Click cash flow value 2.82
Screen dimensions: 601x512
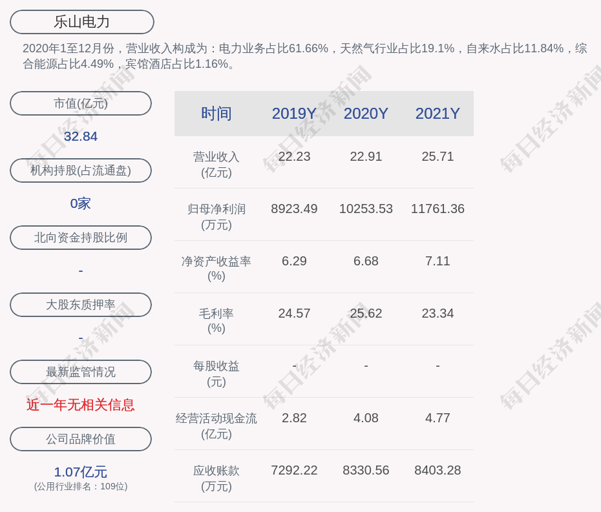(x=294, y=418)
